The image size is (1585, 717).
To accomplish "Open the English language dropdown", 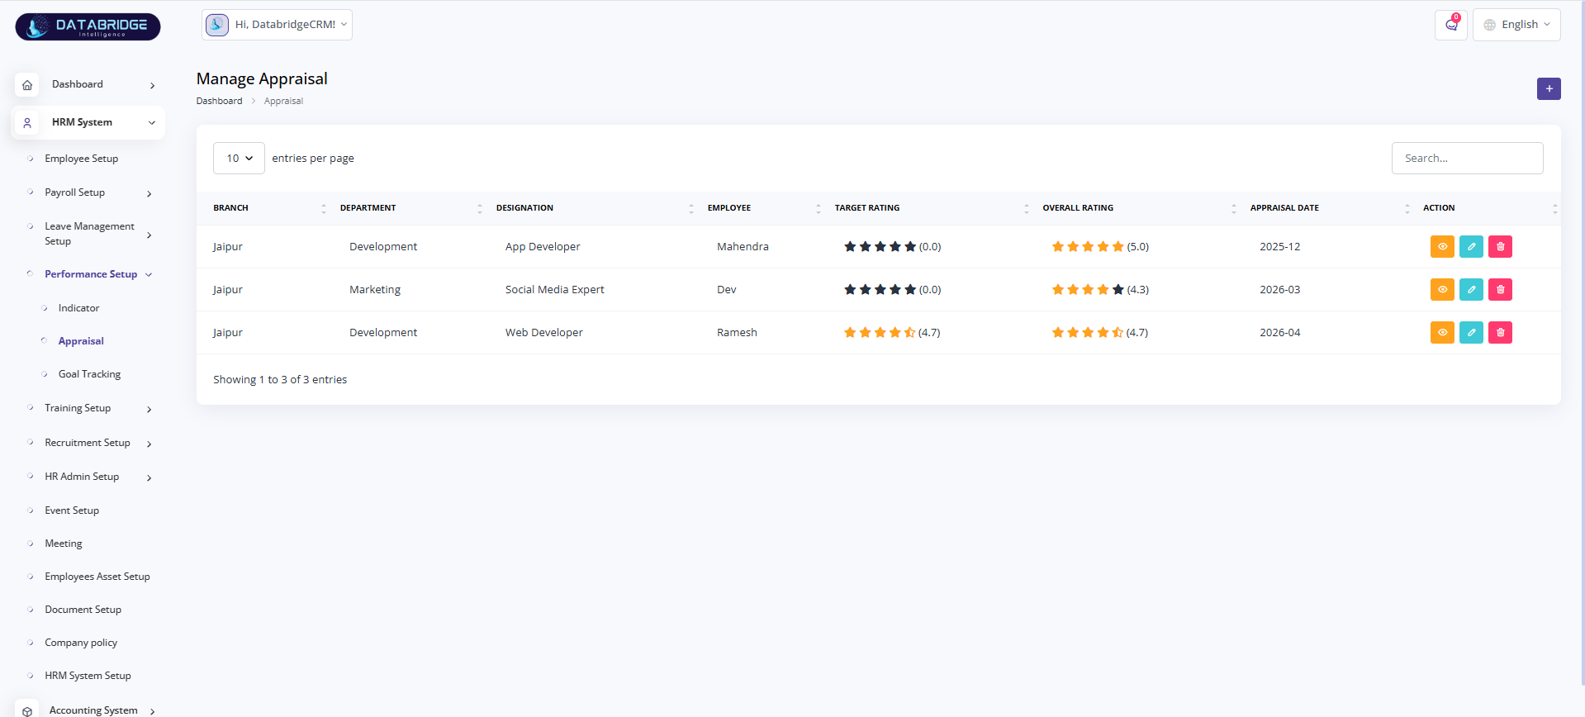I will coord(1516,25).
